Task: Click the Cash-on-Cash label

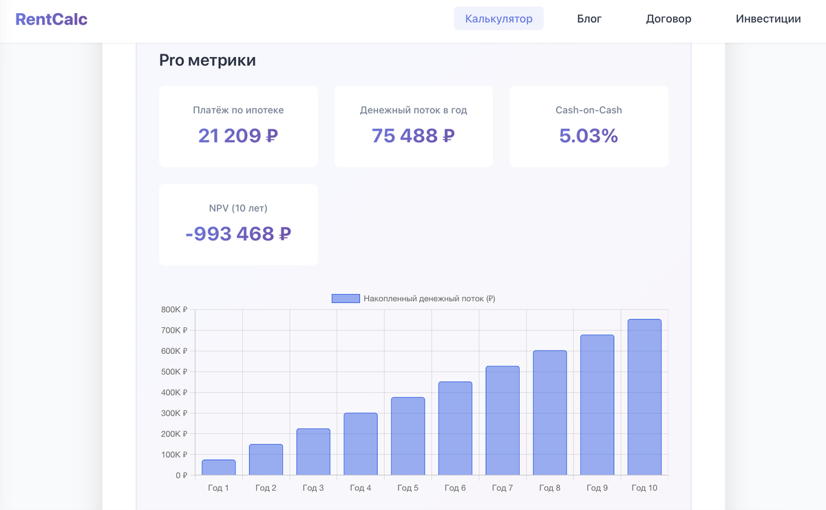Action: click(589, 110)
